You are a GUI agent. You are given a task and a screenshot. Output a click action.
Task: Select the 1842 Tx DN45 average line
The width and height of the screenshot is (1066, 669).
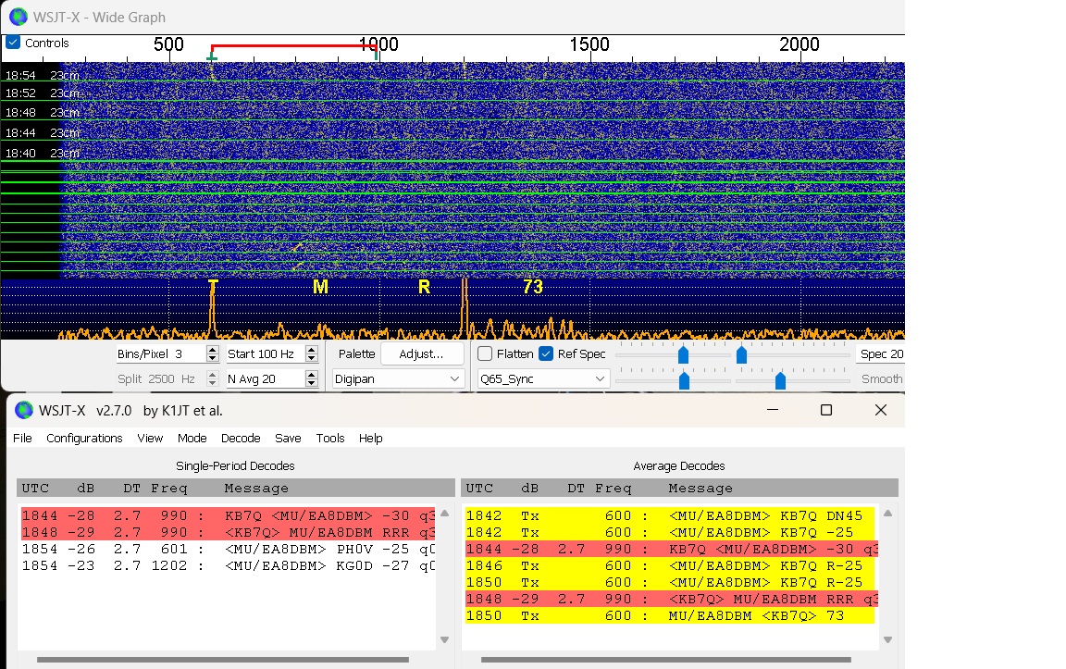(670, 515)
